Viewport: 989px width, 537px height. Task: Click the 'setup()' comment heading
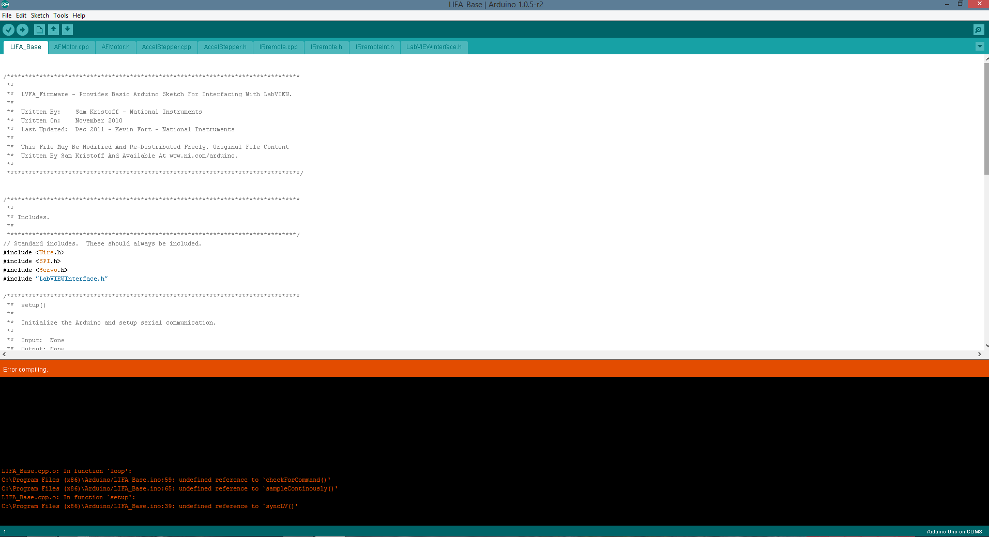pos(34,305)
